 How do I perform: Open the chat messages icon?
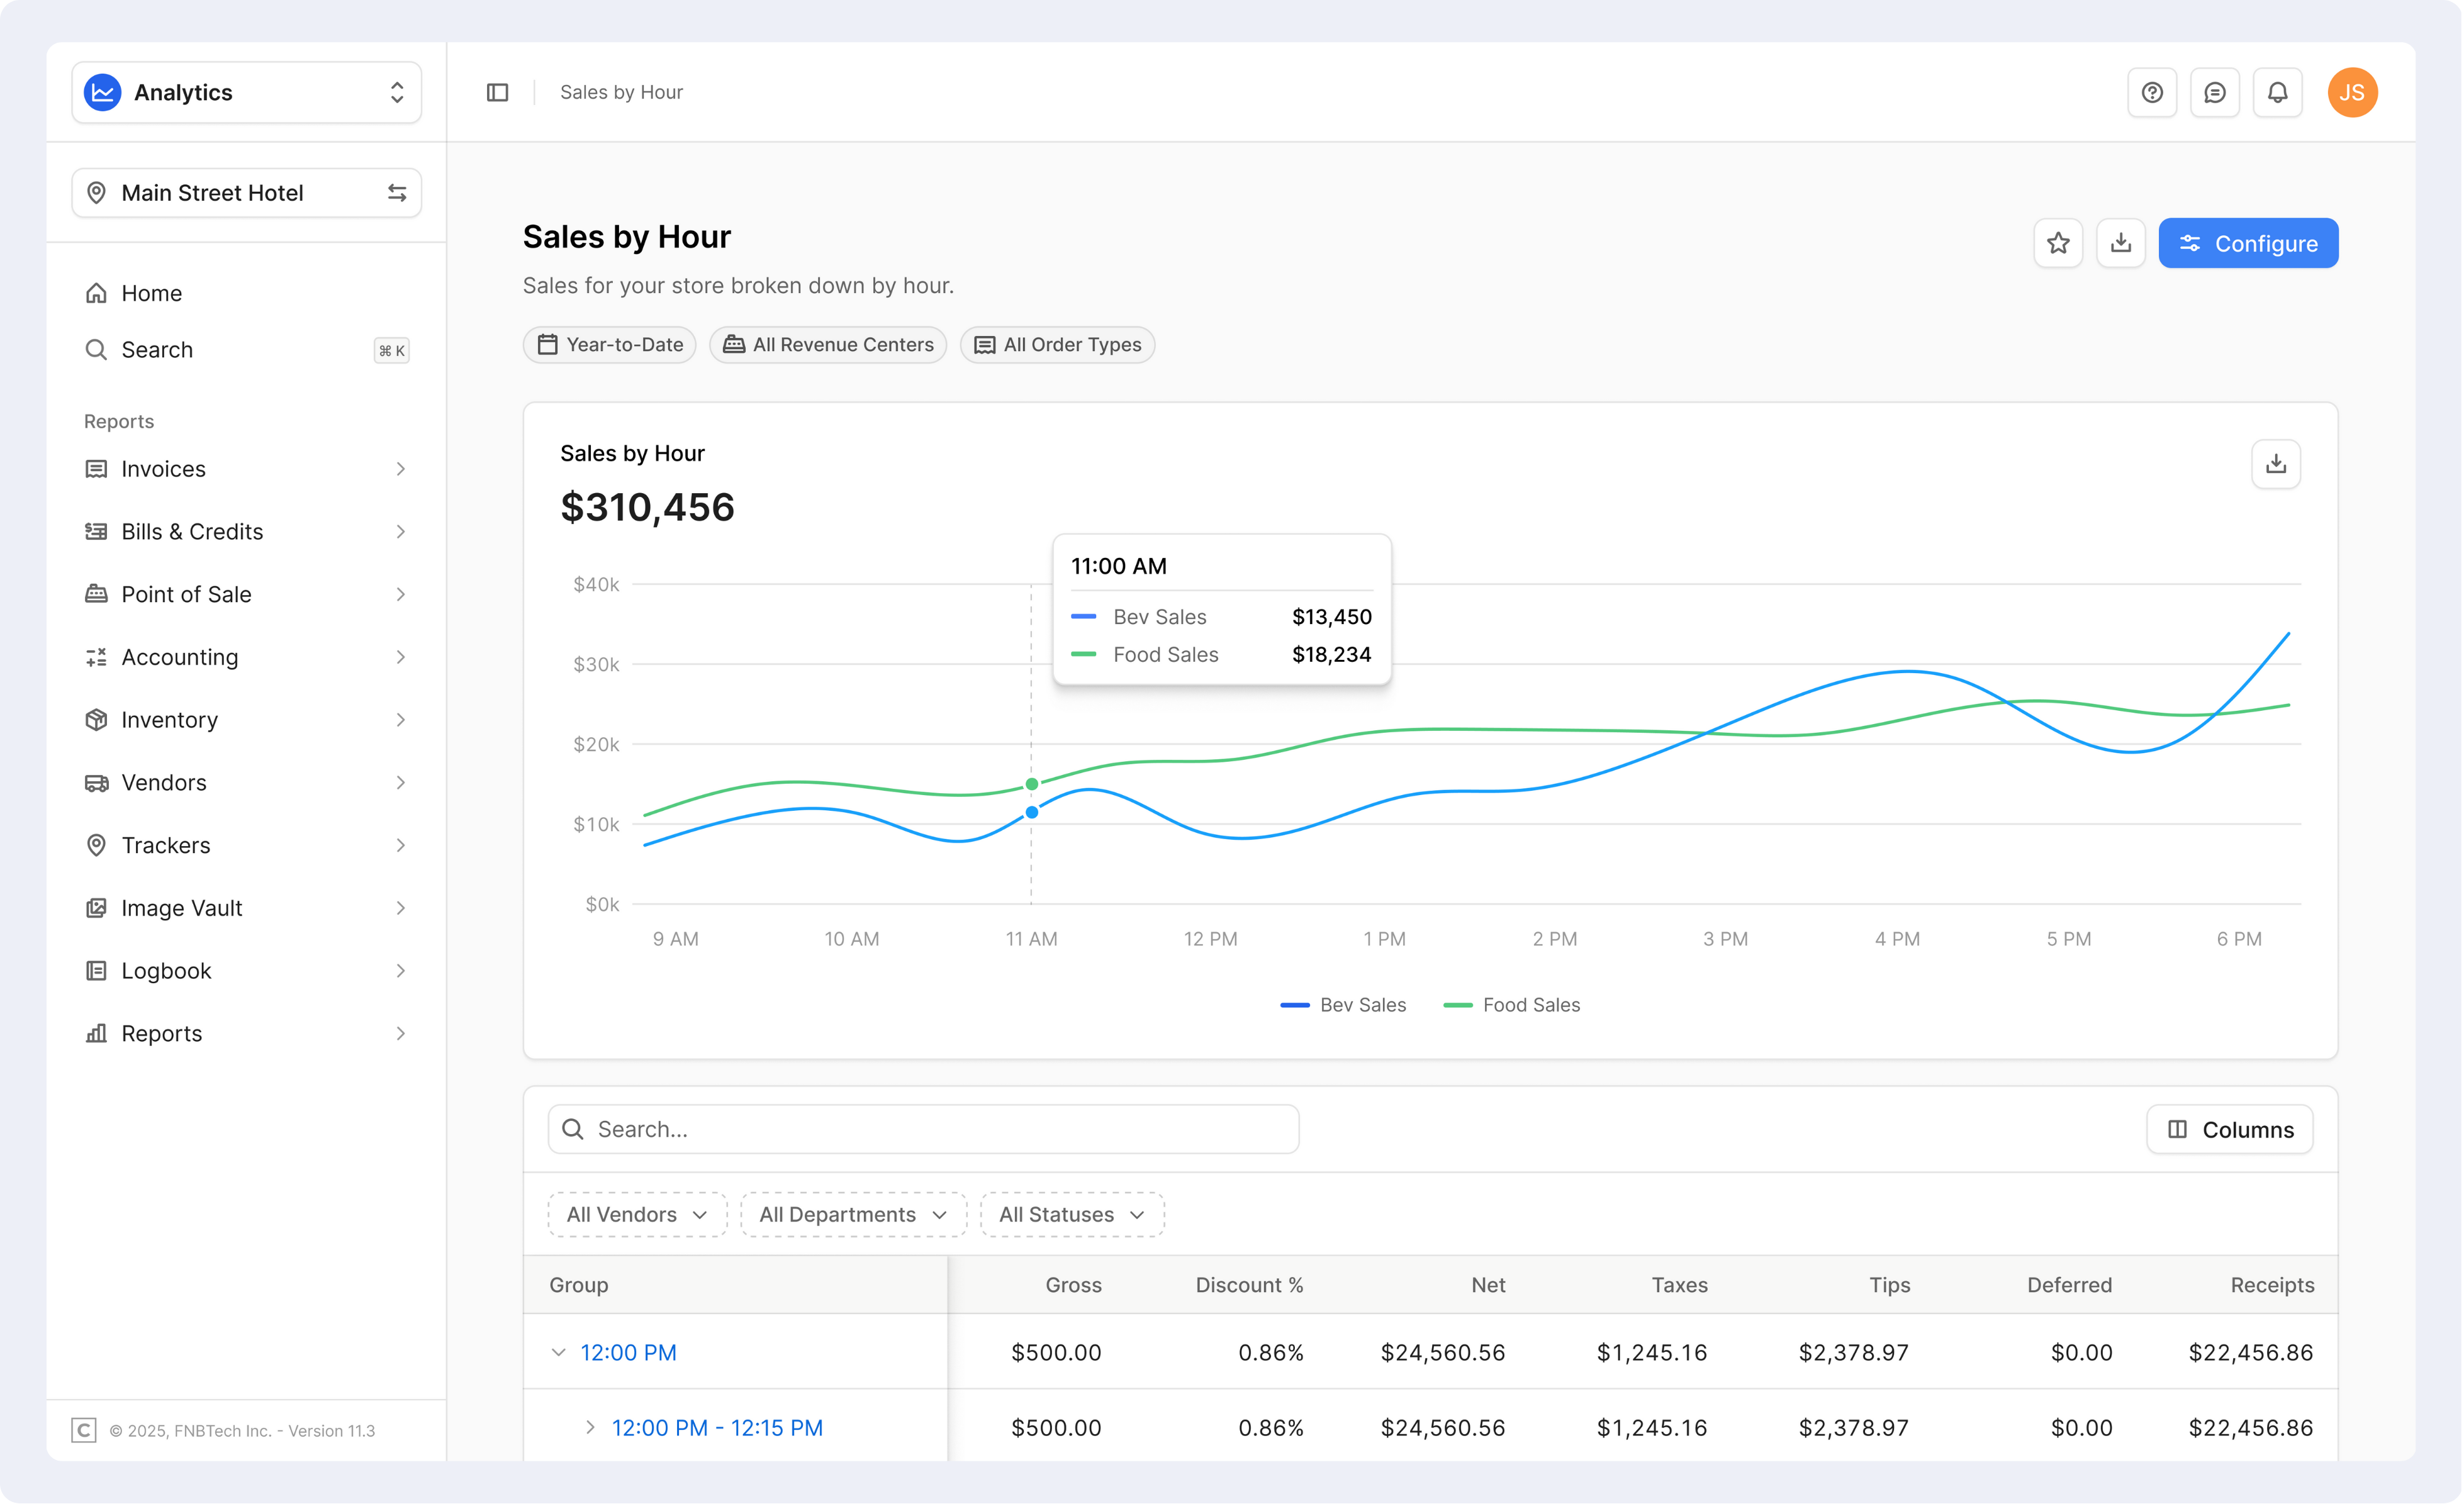2215,92
